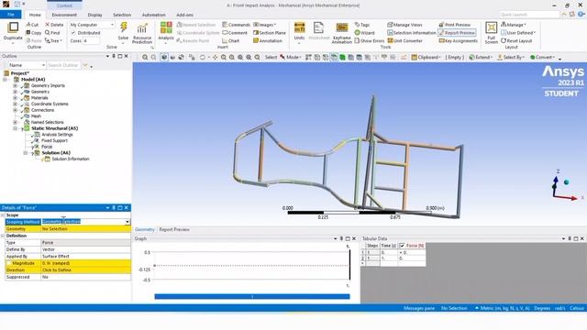Open the Unit Converter
The height and width of the screenshot is (330, 587).
click(x=404, y=40)
